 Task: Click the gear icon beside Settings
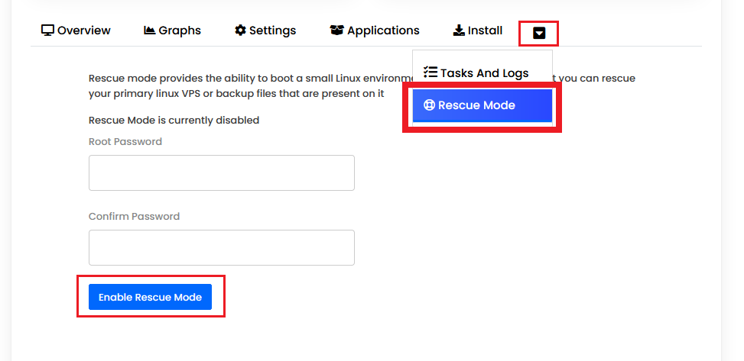(x=240, y=31)
